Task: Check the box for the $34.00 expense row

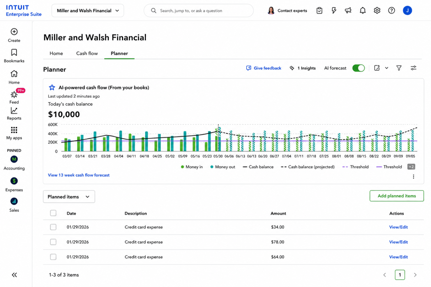Action: pos(53,227)
